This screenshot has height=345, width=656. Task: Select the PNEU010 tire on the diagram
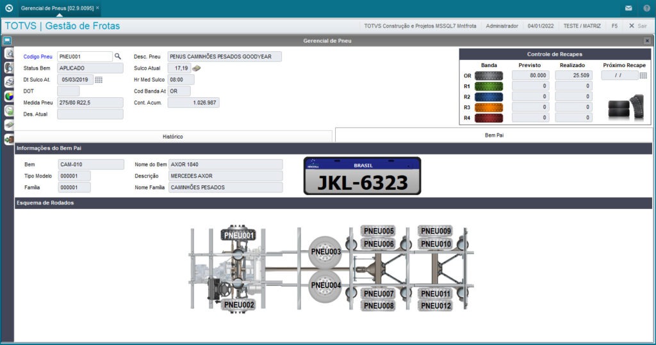436,243
